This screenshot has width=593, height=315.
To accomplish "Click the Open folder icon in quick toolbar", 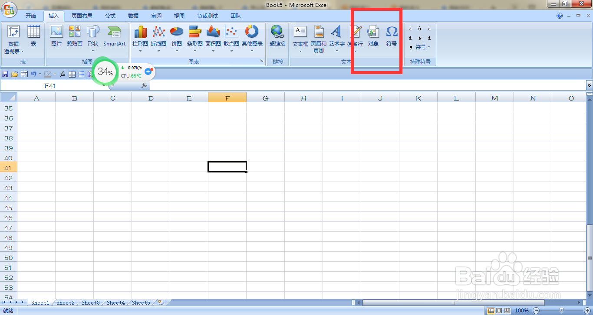I will 15,74.
